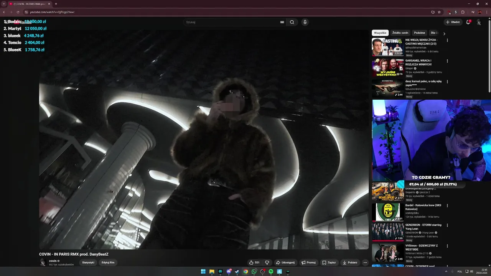
Task: Open the tab search dropdown arrow
Action: [x=4, y=4]
